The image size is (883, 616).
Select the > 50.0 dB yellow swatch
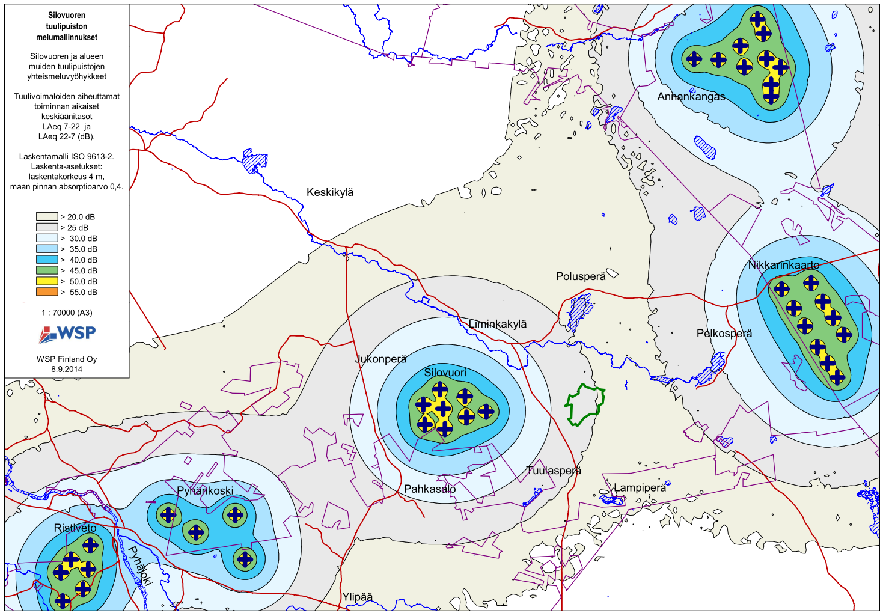[x=47, y=281]
